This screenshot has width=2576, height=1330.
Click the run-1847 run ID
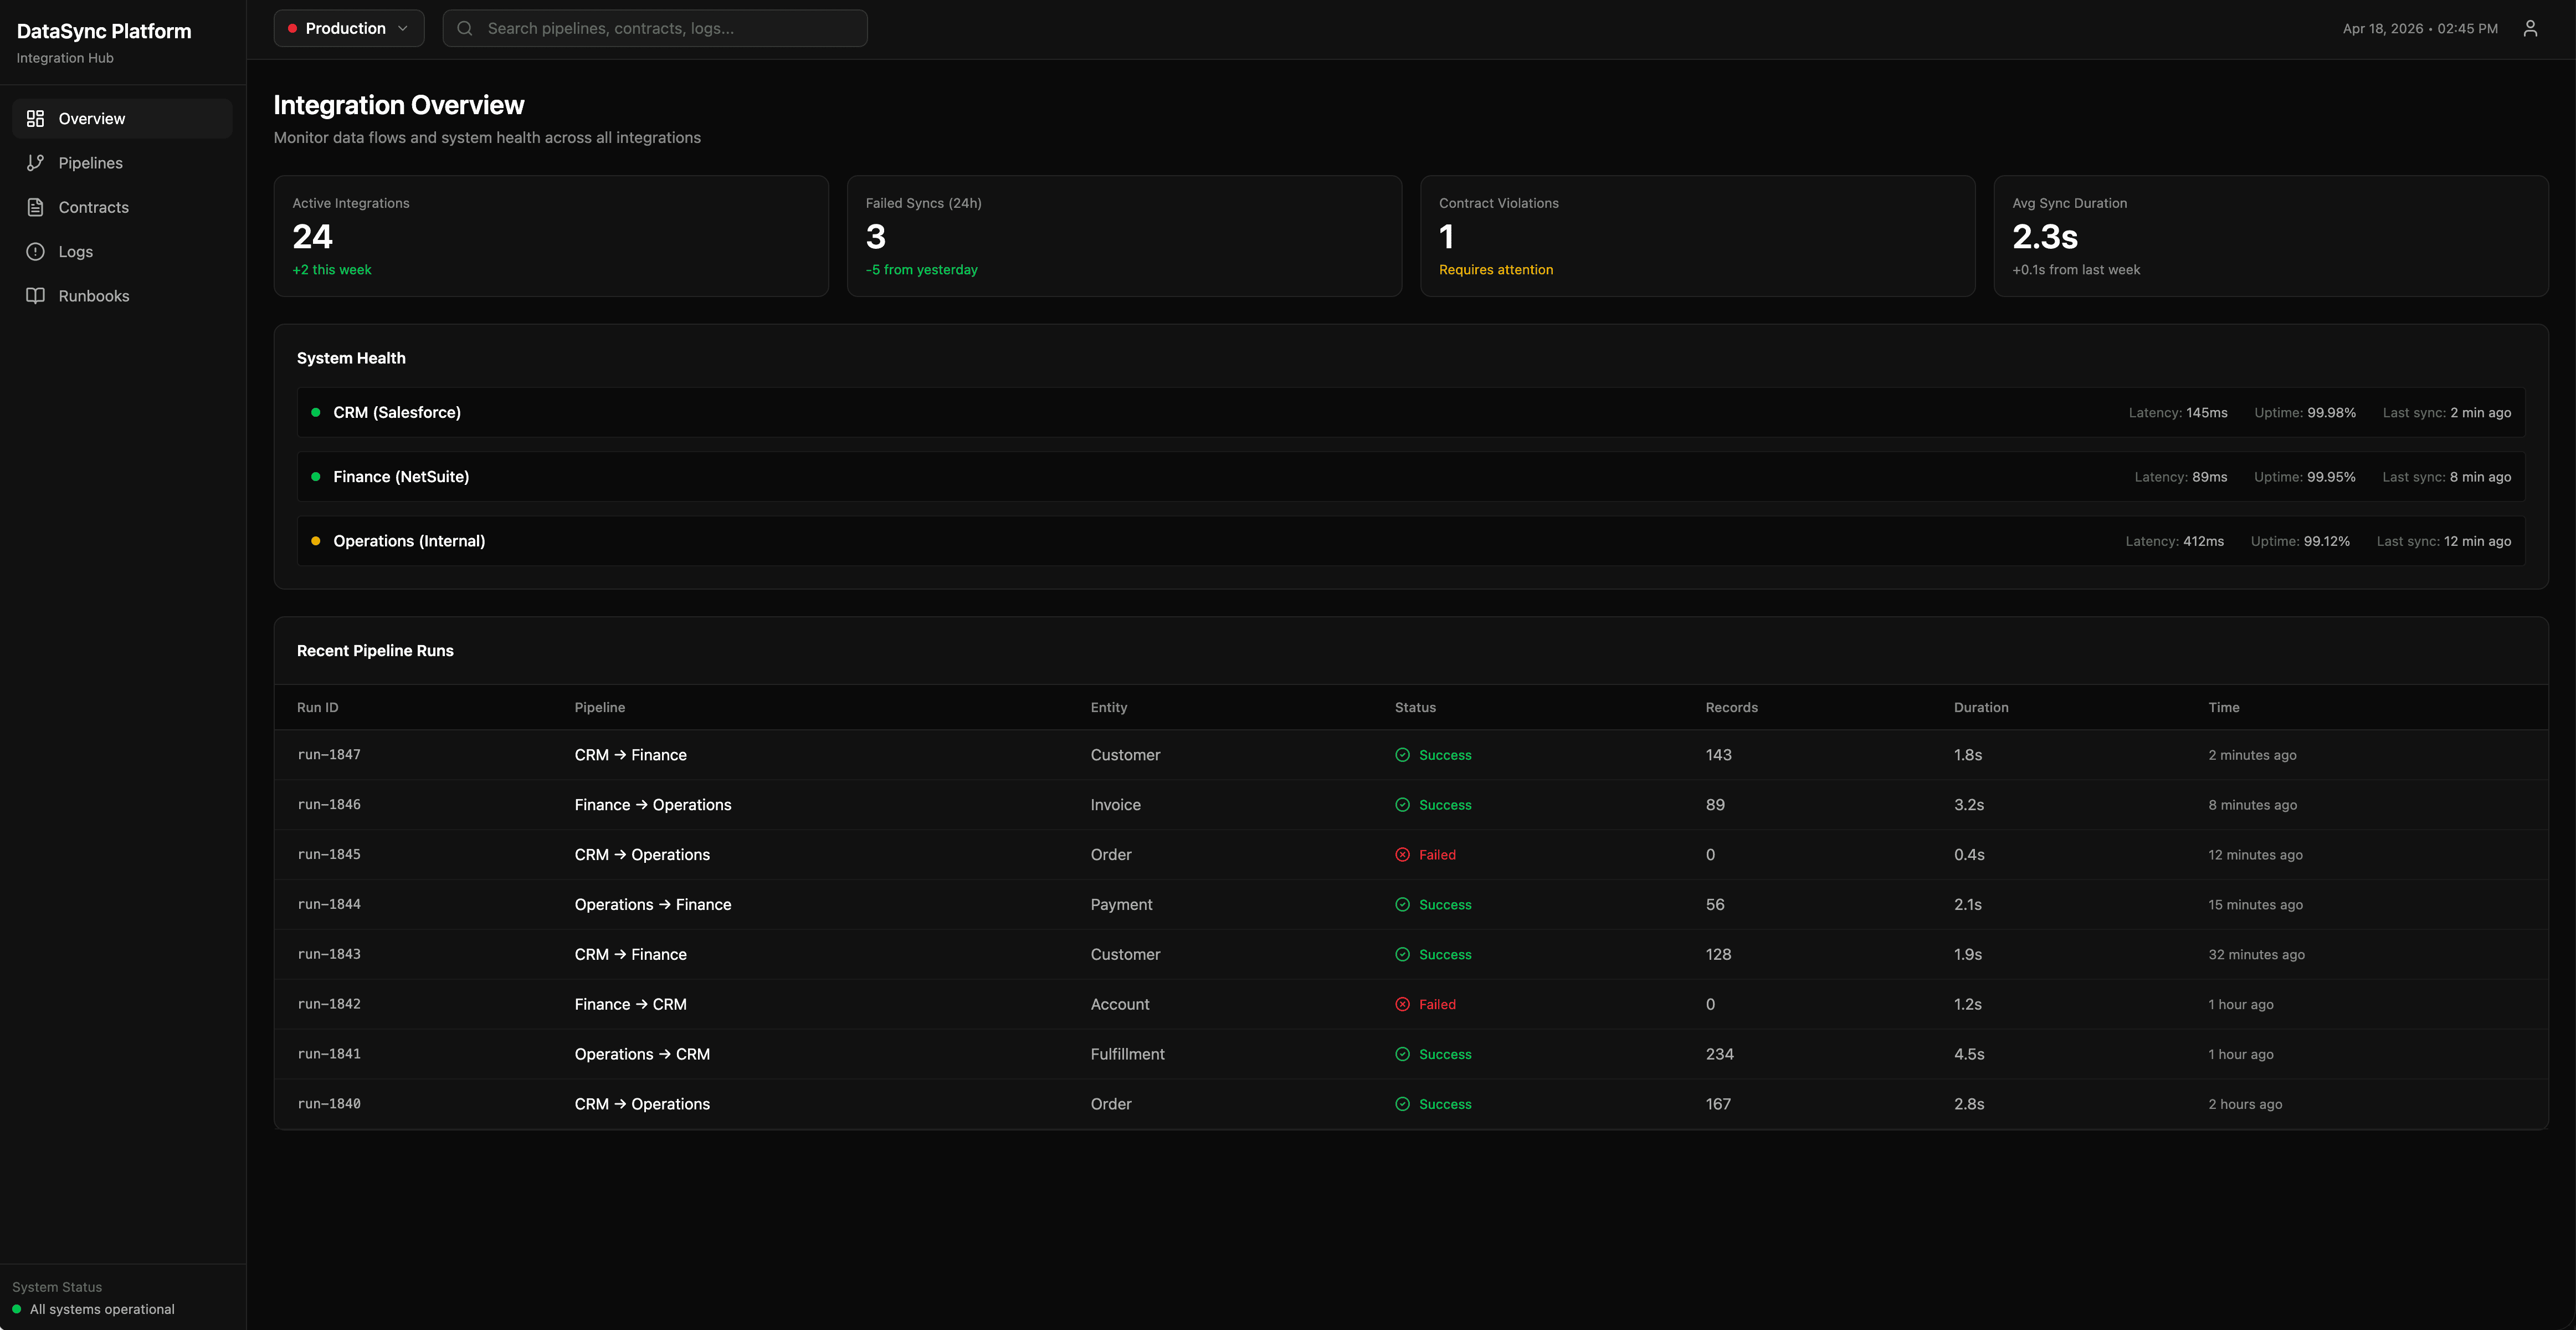coord(329,755)
